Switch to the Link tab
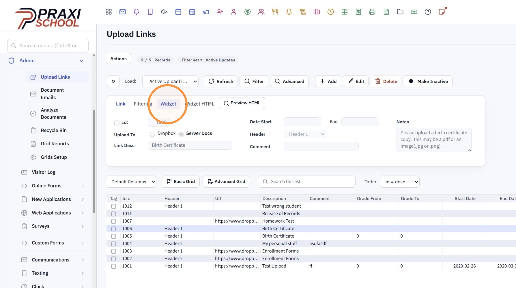 (121, 104)
